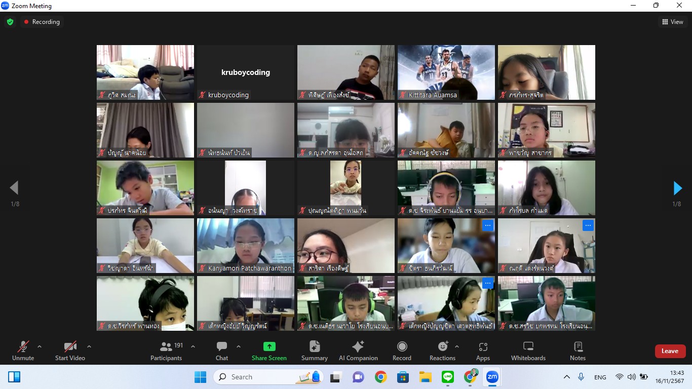Select the kruboycoding participant tile
692x389 pixels.
[246, 72]
